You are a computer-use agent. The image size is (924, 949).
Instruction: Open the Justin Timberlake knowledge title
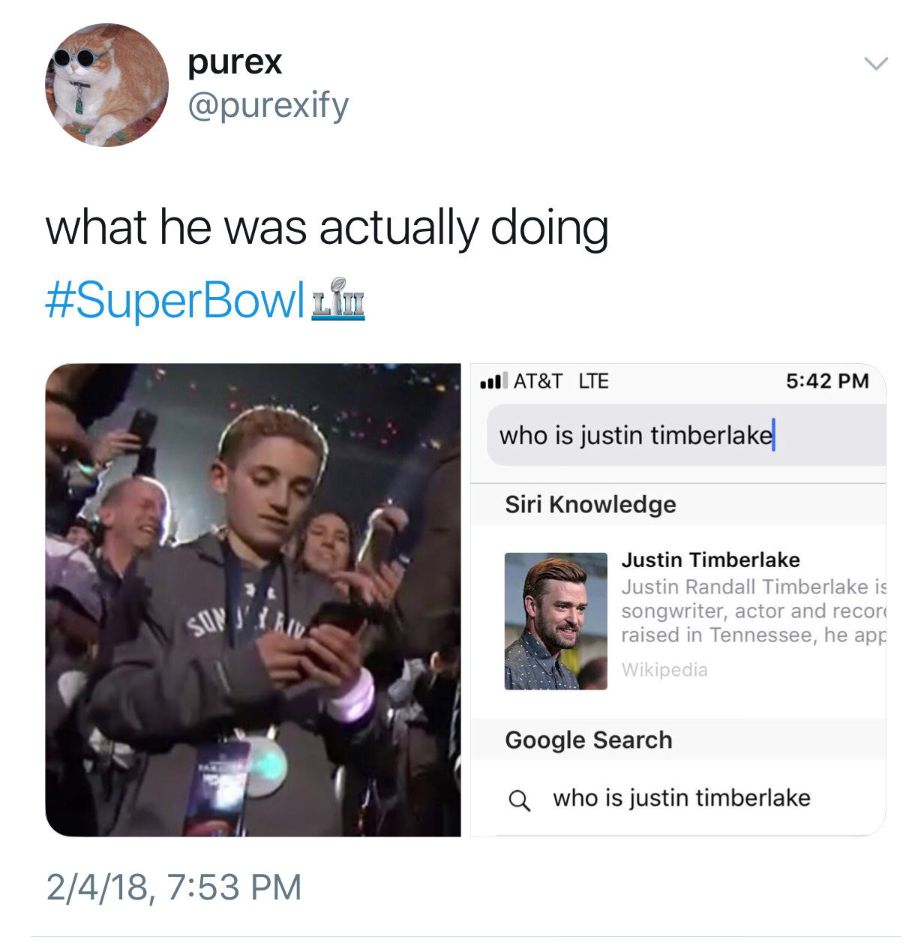pyautogui.click(x=710, y=560)
